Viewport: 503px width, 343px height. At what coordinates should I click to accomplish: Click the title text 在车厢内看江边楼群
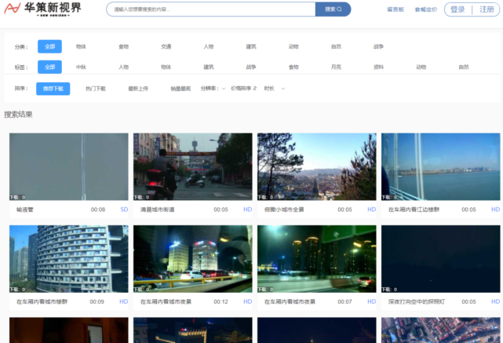click(414, 210)
